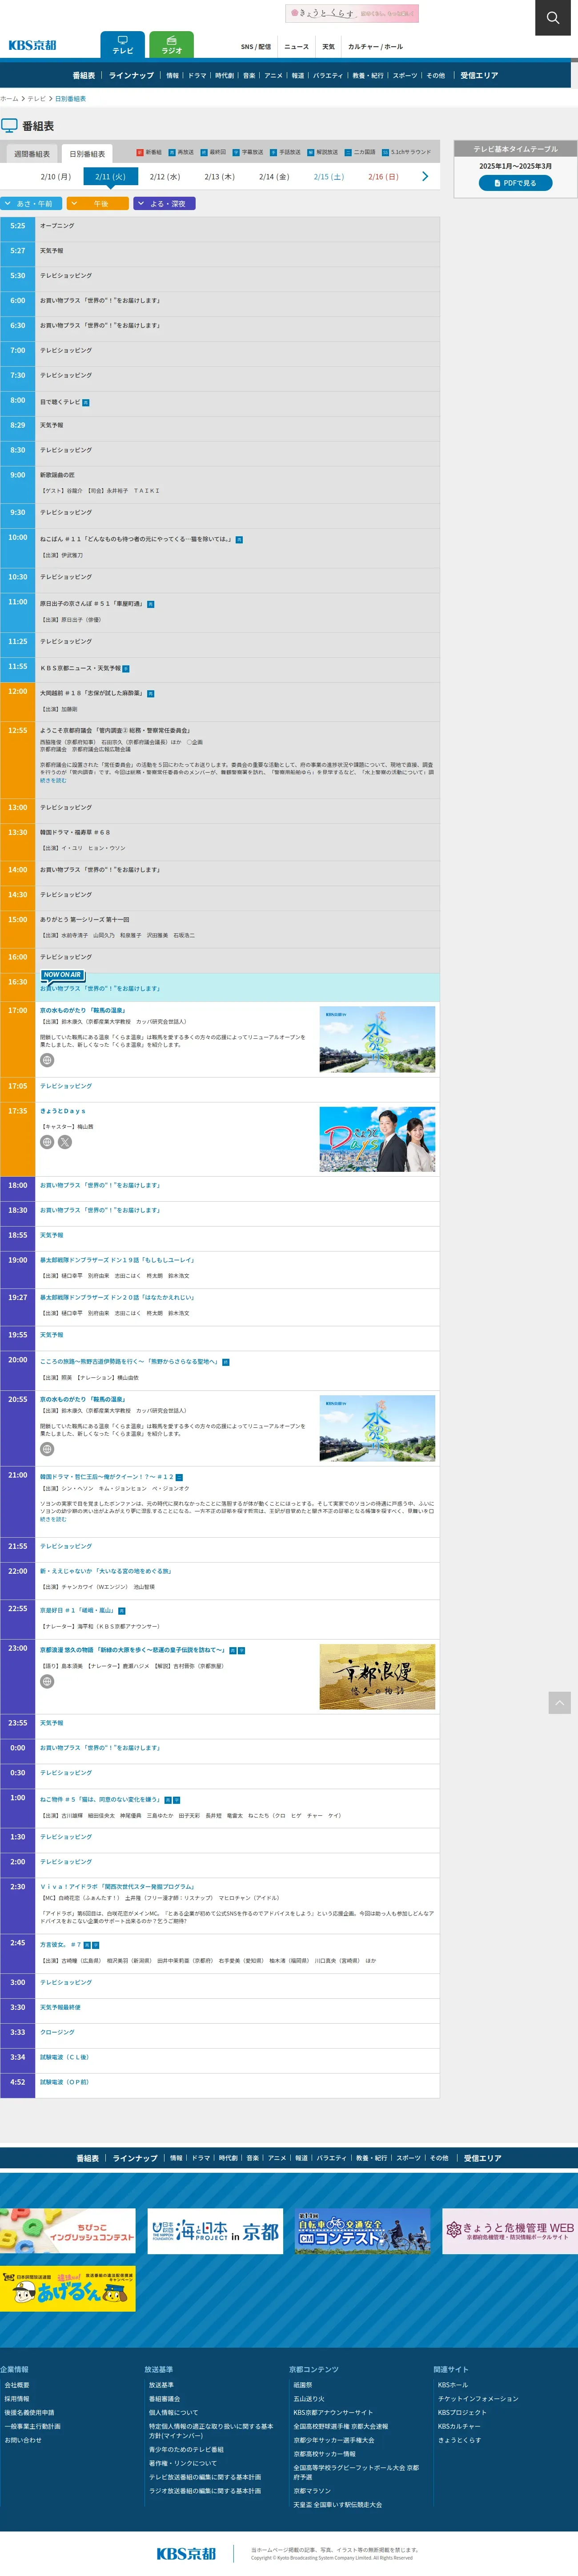Image resolution: width=578 pixels, height=2576 pixels.
Task: Open ラインナップ in top navigation
Action: point(131,76)
